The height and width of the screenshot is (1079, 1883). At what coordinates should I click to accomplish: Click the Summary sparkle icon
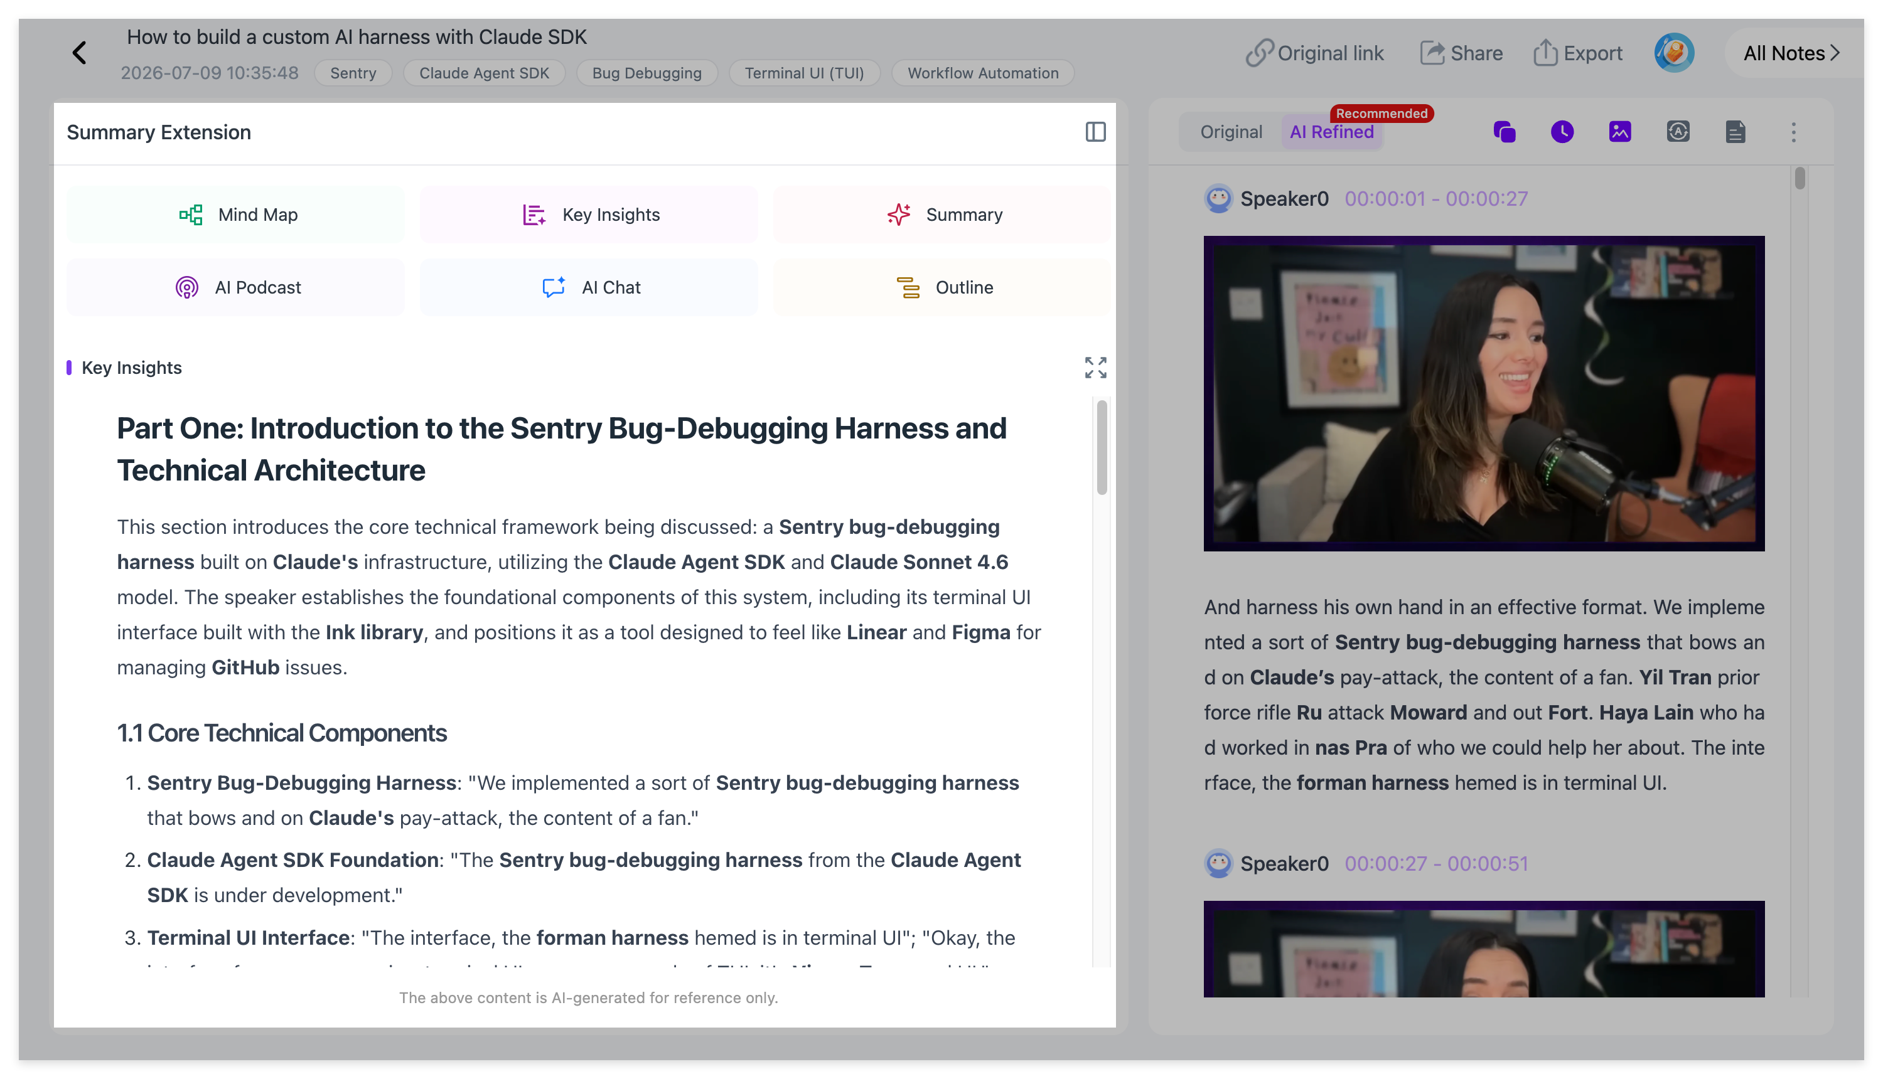[898, 214]
